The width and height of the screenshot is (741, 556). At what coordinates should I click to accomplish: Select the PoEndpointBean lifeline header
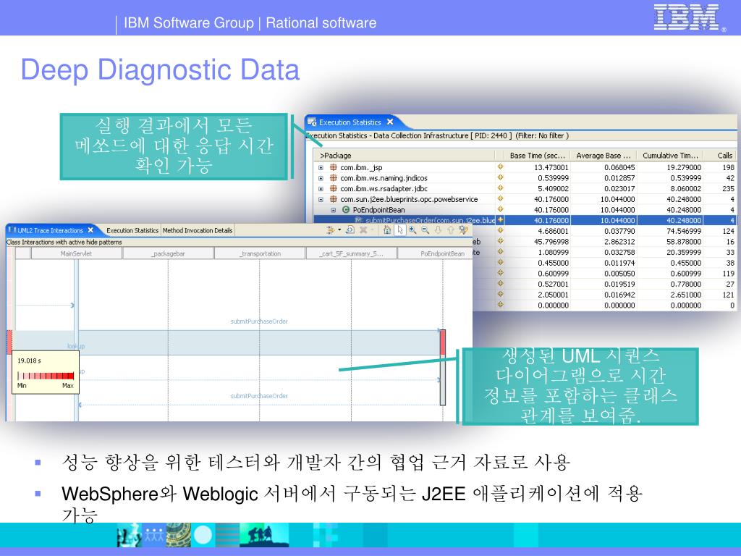click(434, 254)
